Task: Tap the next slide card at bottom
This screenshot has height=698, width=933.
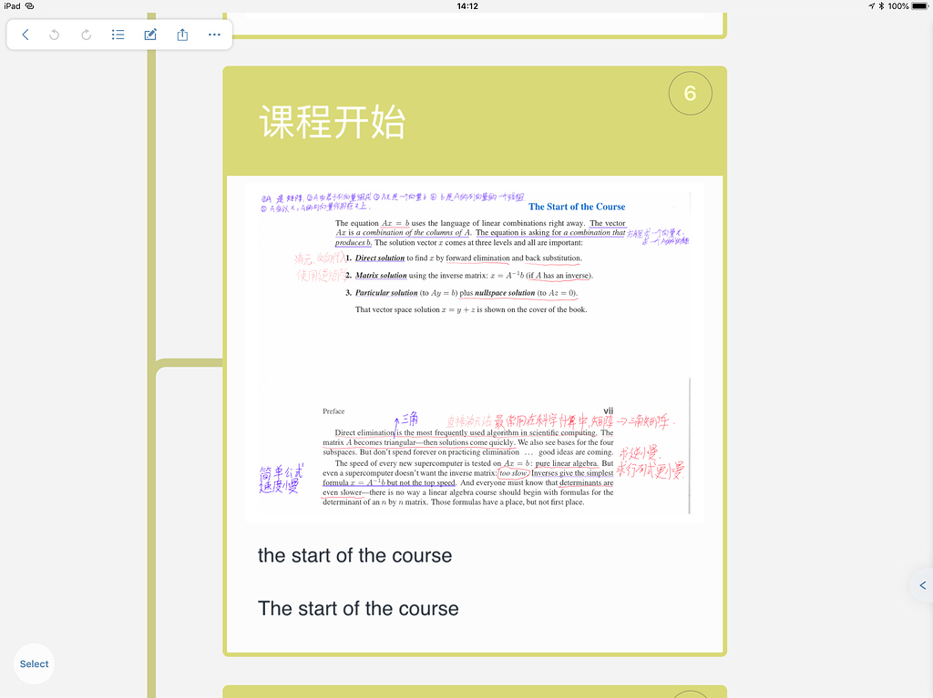Action: pos(475,692)
